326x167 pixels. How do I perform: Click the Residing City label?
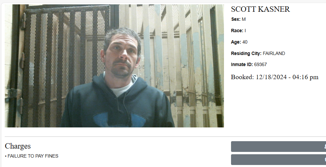coord(246,53)
